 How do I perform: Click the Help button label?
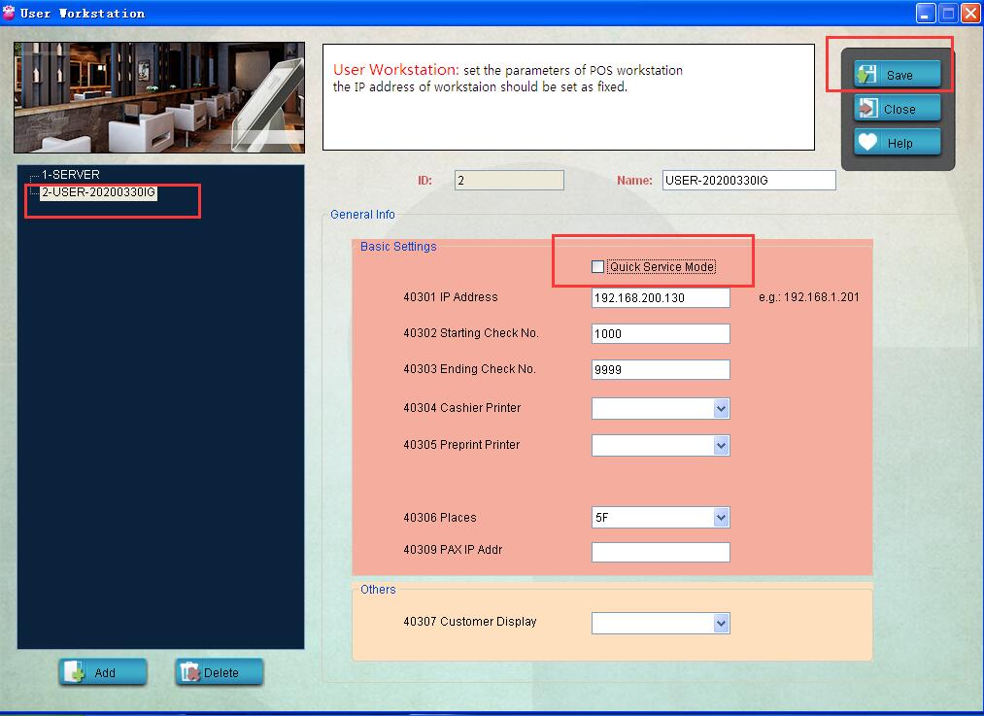pos(899,143)
